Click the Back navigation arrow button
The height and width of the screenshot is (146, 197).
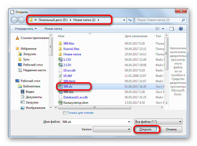click(x=14, y=20)
